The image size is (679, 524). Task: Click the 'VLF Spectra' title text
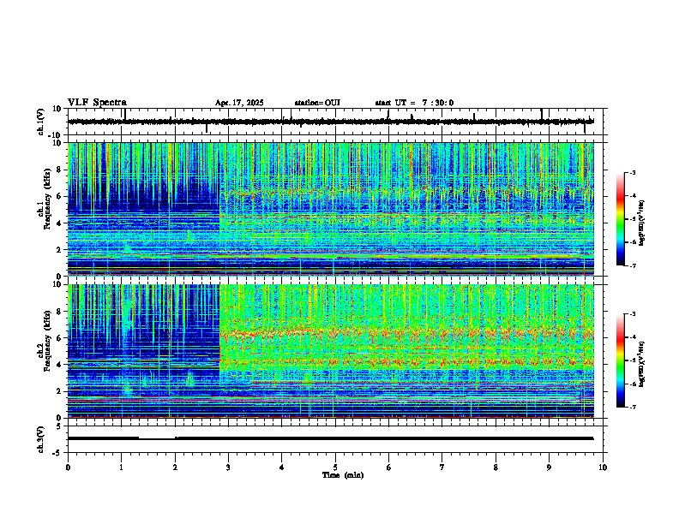97,103
